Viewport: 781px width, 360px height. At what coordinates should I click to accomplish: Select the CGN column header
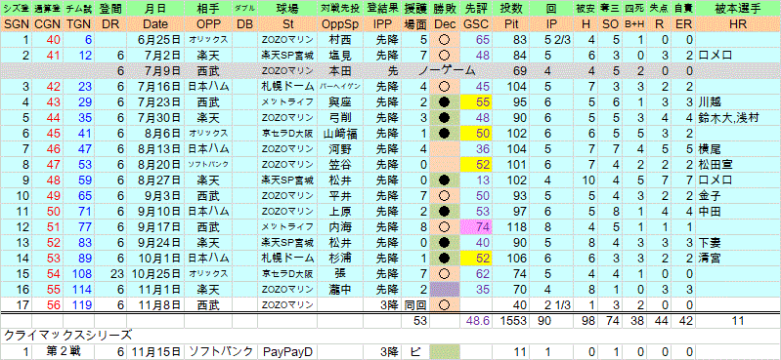47,23
